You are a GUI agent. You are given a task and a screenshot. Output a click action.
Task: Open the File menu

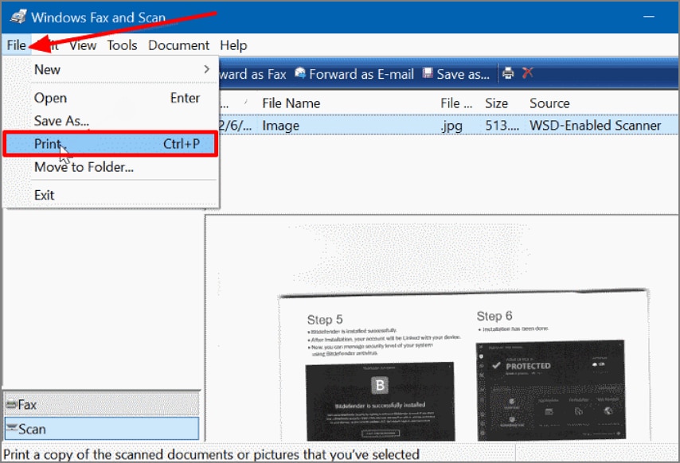[17, 45]
